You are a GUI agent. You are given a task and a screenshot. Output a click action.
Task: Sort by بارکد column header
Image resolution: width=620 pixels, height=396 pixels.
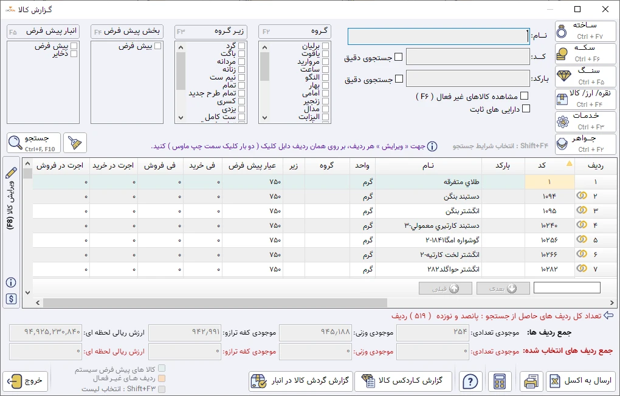503,166
